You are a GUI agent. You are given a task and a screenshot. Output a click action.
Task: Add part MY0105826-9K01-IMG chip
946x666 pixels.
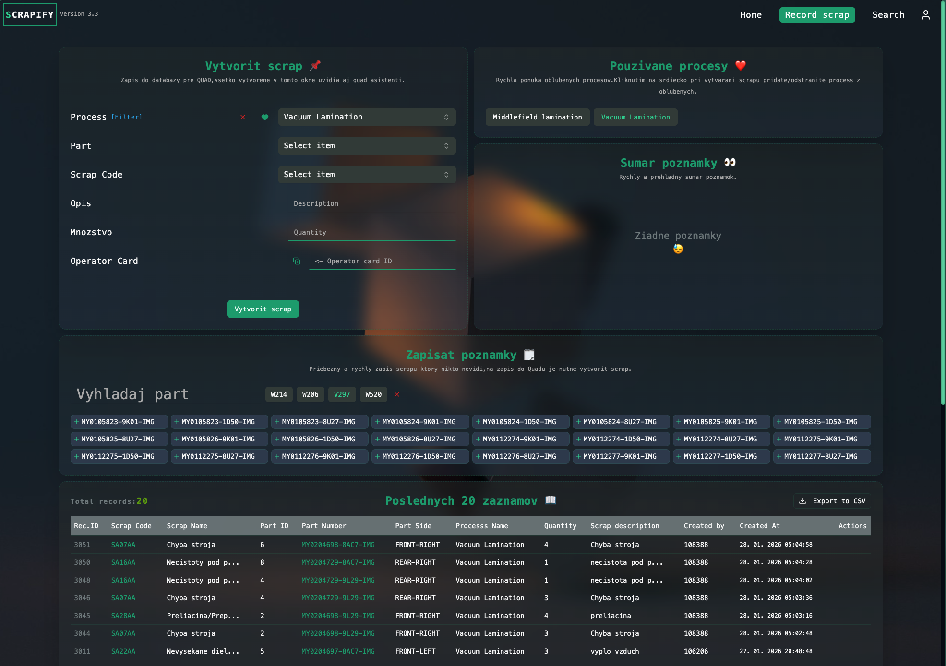219,439
